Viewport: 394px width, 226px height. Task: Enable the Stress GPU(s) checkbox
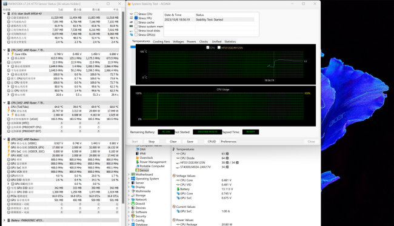pyautogui.click(x=136, y=35)
